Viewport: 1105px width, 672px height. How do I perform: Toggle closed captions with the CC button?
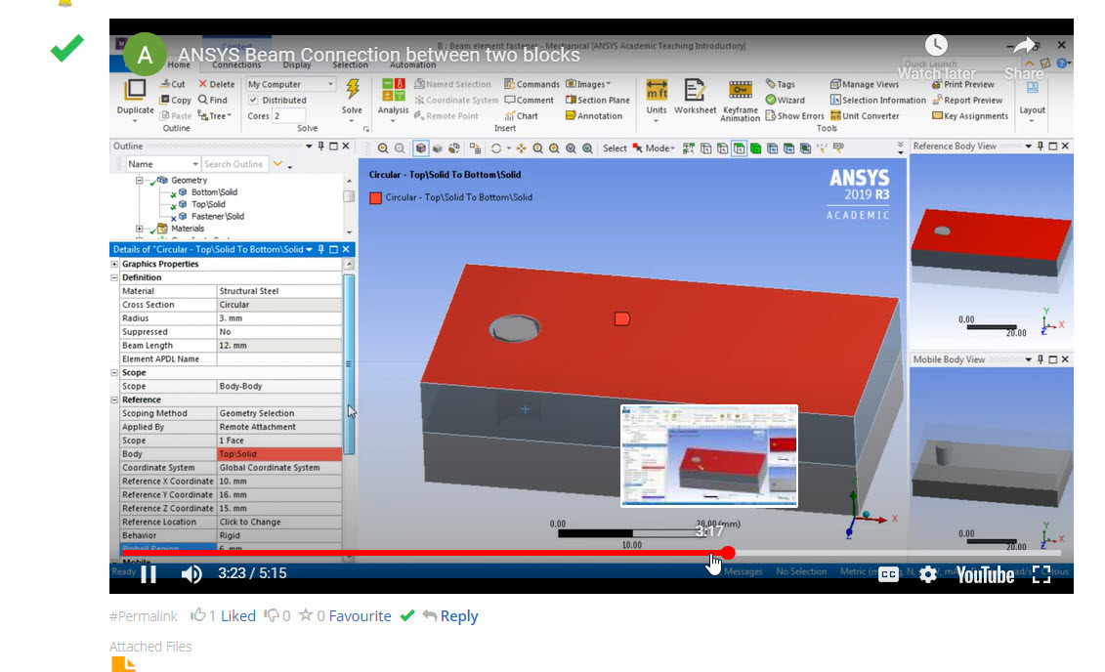tap(889, 574)
